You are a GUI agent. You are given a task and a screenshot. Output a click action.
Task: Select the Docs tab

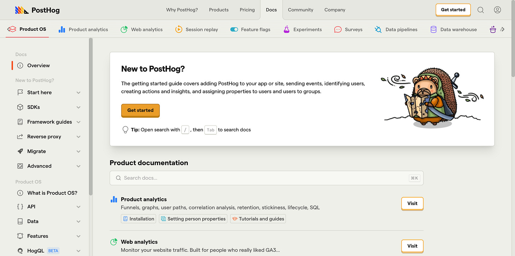271,10
